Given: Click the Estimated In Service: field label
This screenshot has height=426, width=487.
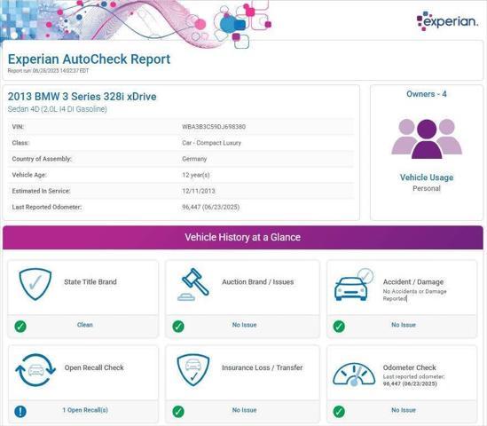Looking at the screenshot, I should pos(41,191).
